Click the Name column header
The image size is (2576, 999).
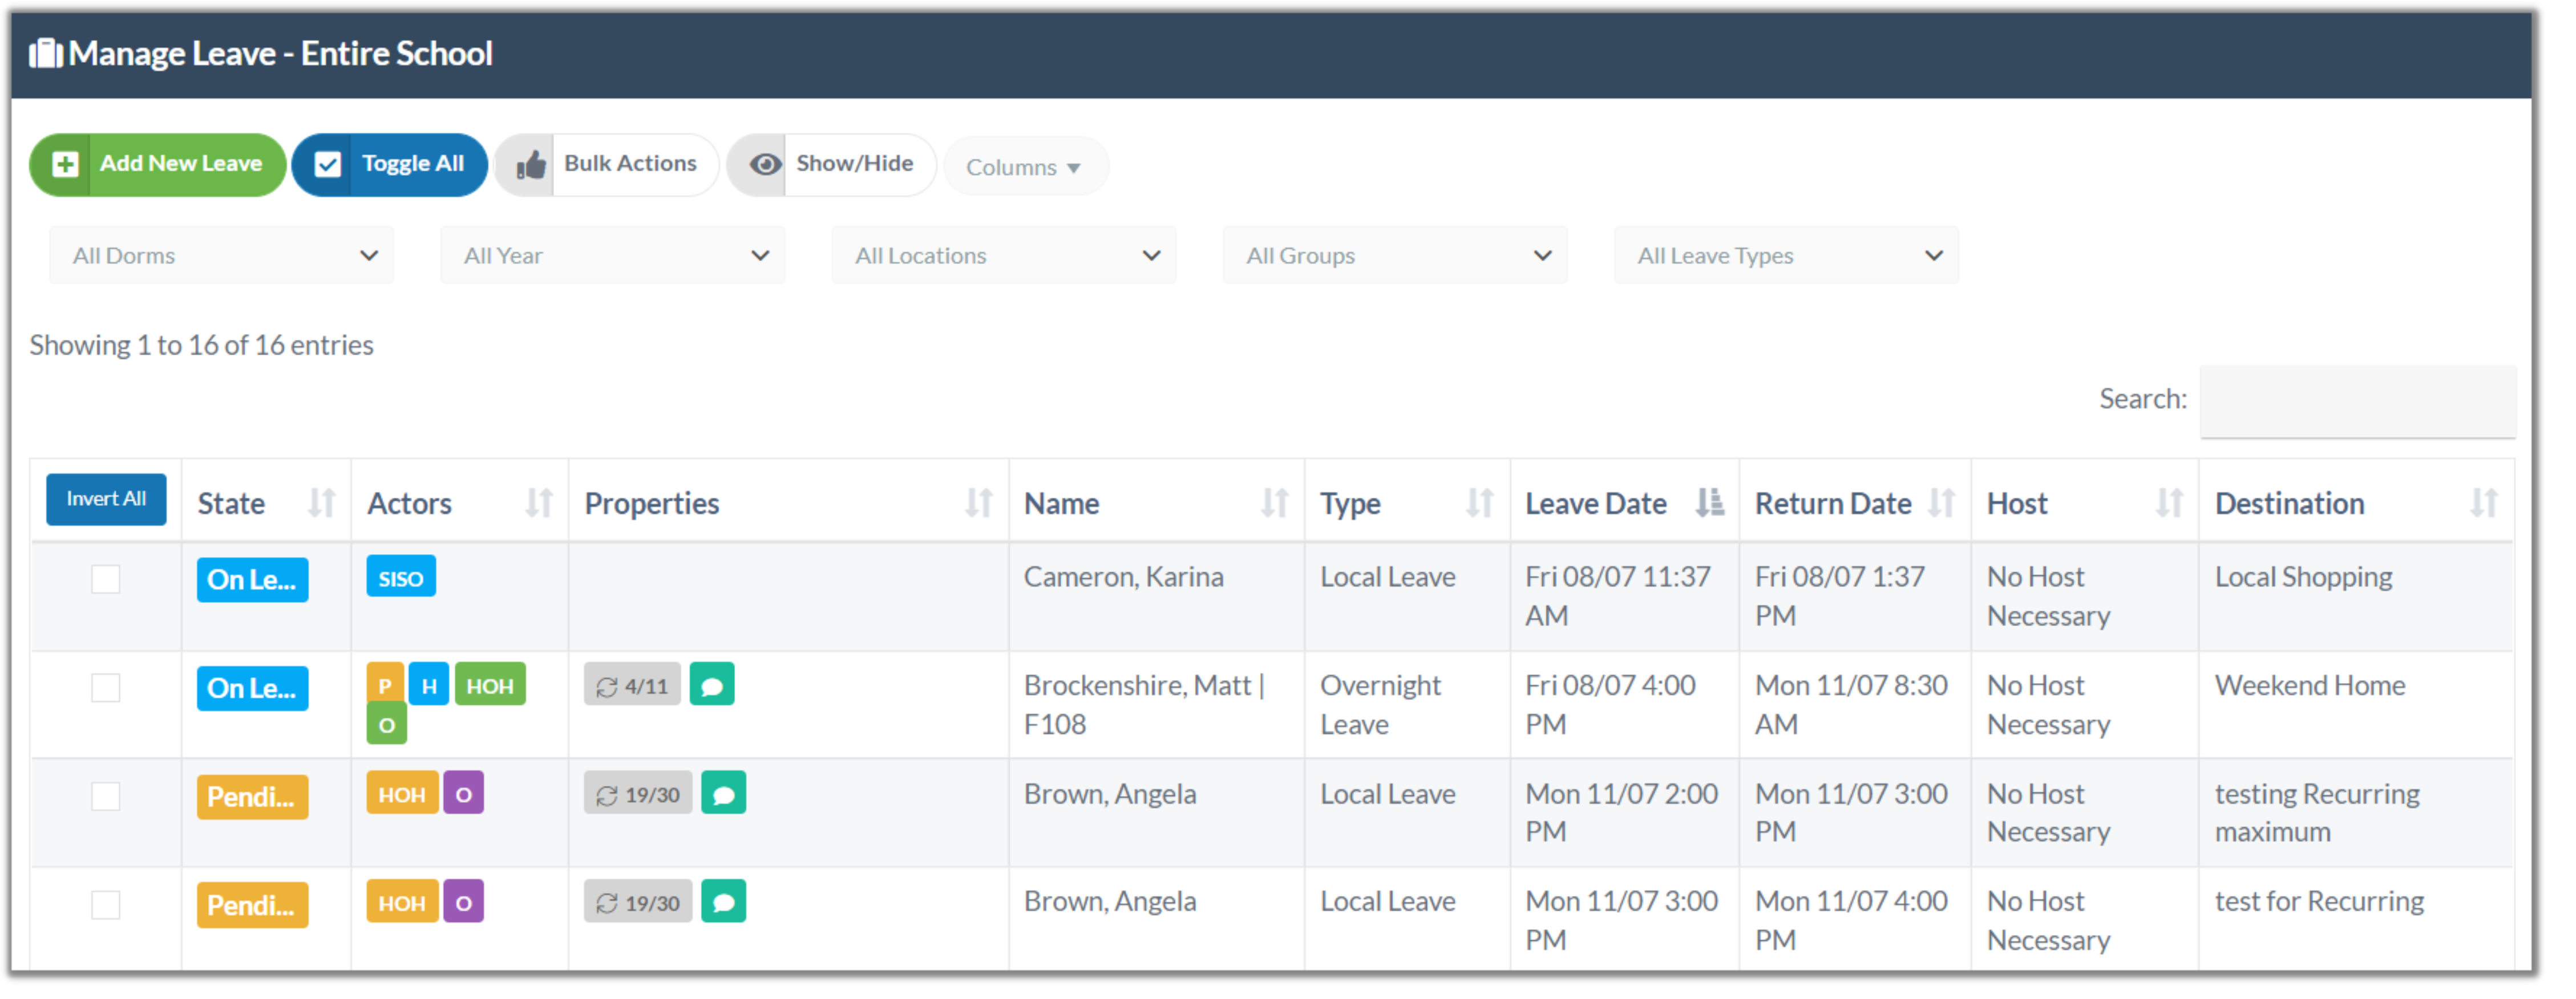pyautogui.click(x=1062, y=502)
